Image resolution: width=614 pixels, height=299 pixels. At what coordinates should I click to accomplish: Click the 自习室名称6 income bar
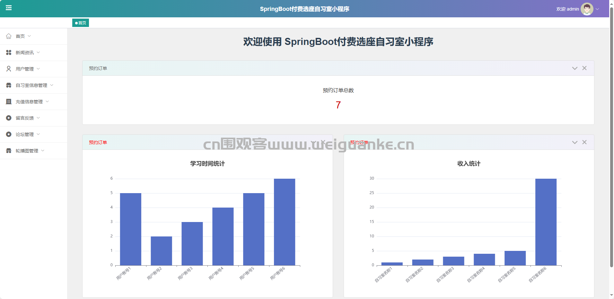tap(546, 222)
